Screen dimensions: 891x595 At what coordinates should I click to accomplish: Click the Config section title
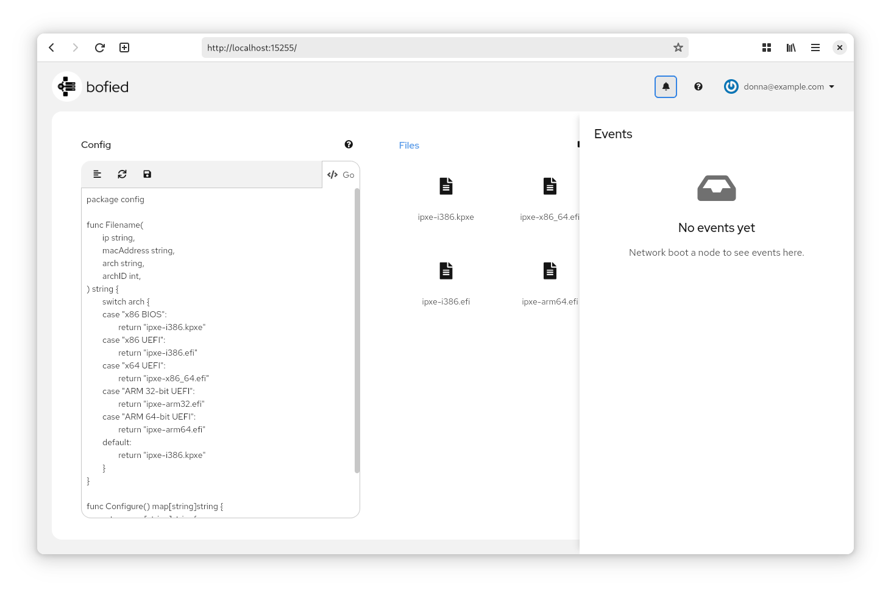96,145
